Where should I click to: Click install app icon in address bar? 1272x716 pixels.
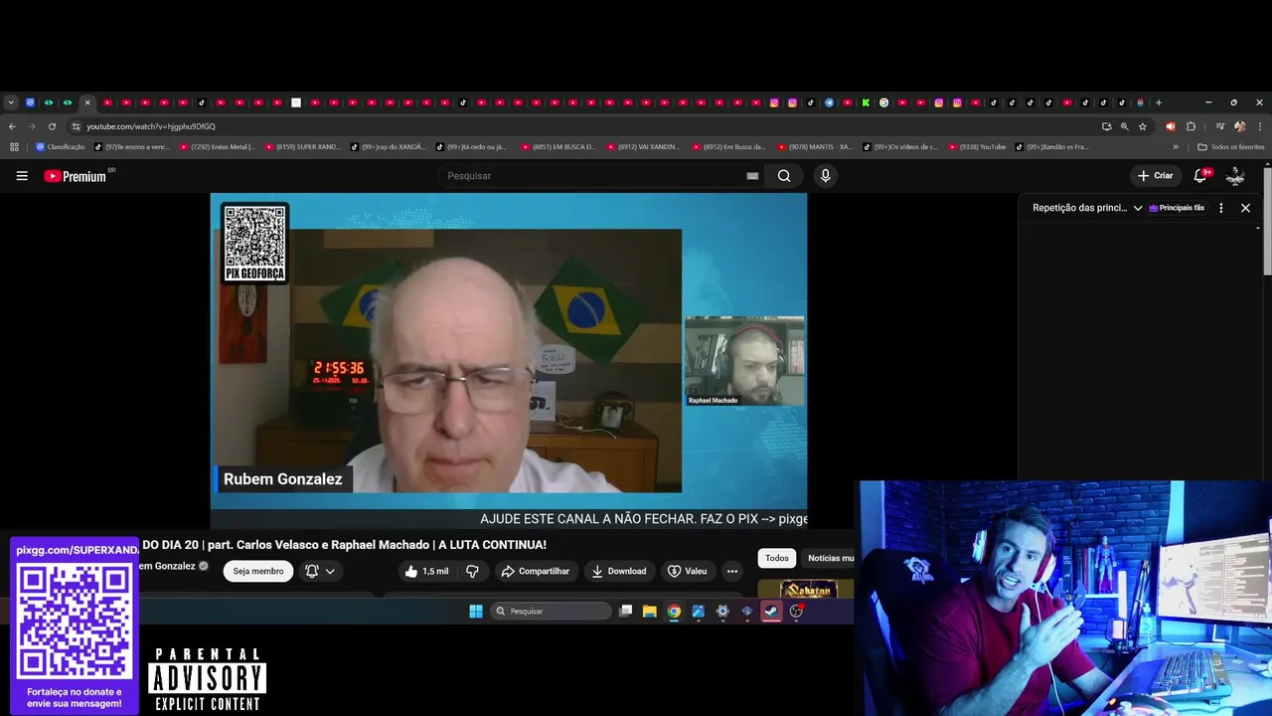[x=1106, y=126]
